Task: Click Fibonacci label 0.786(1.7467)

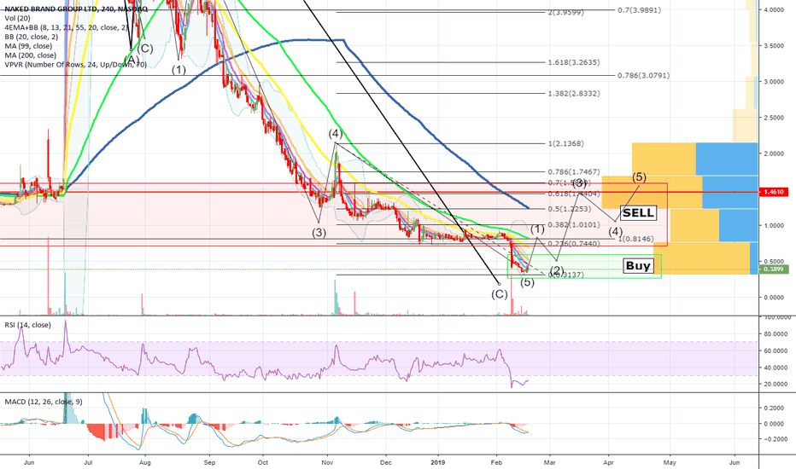Action: point(574,172)
